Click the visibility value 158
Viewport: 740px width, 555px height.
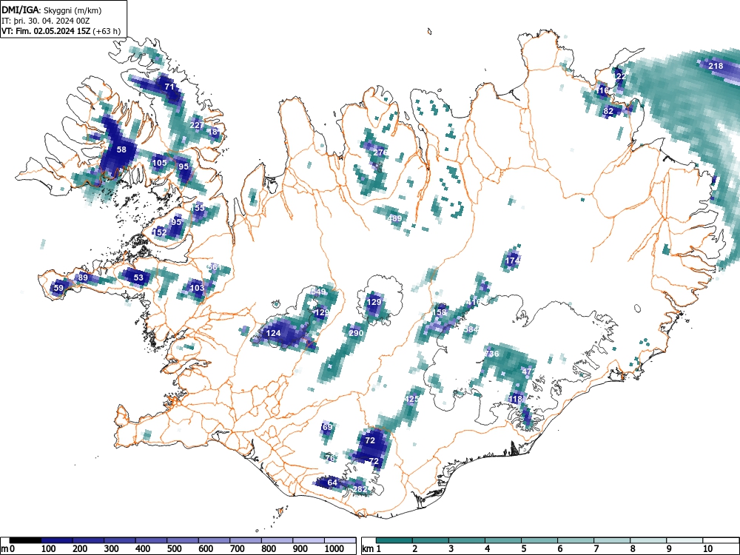click(440, 312)
